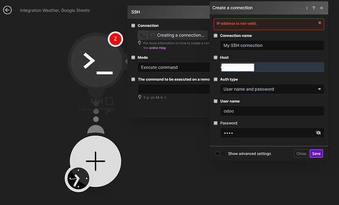This screenshot has width=339, height=205.
Task: Open the online Help link
Action: pos(157,48)
